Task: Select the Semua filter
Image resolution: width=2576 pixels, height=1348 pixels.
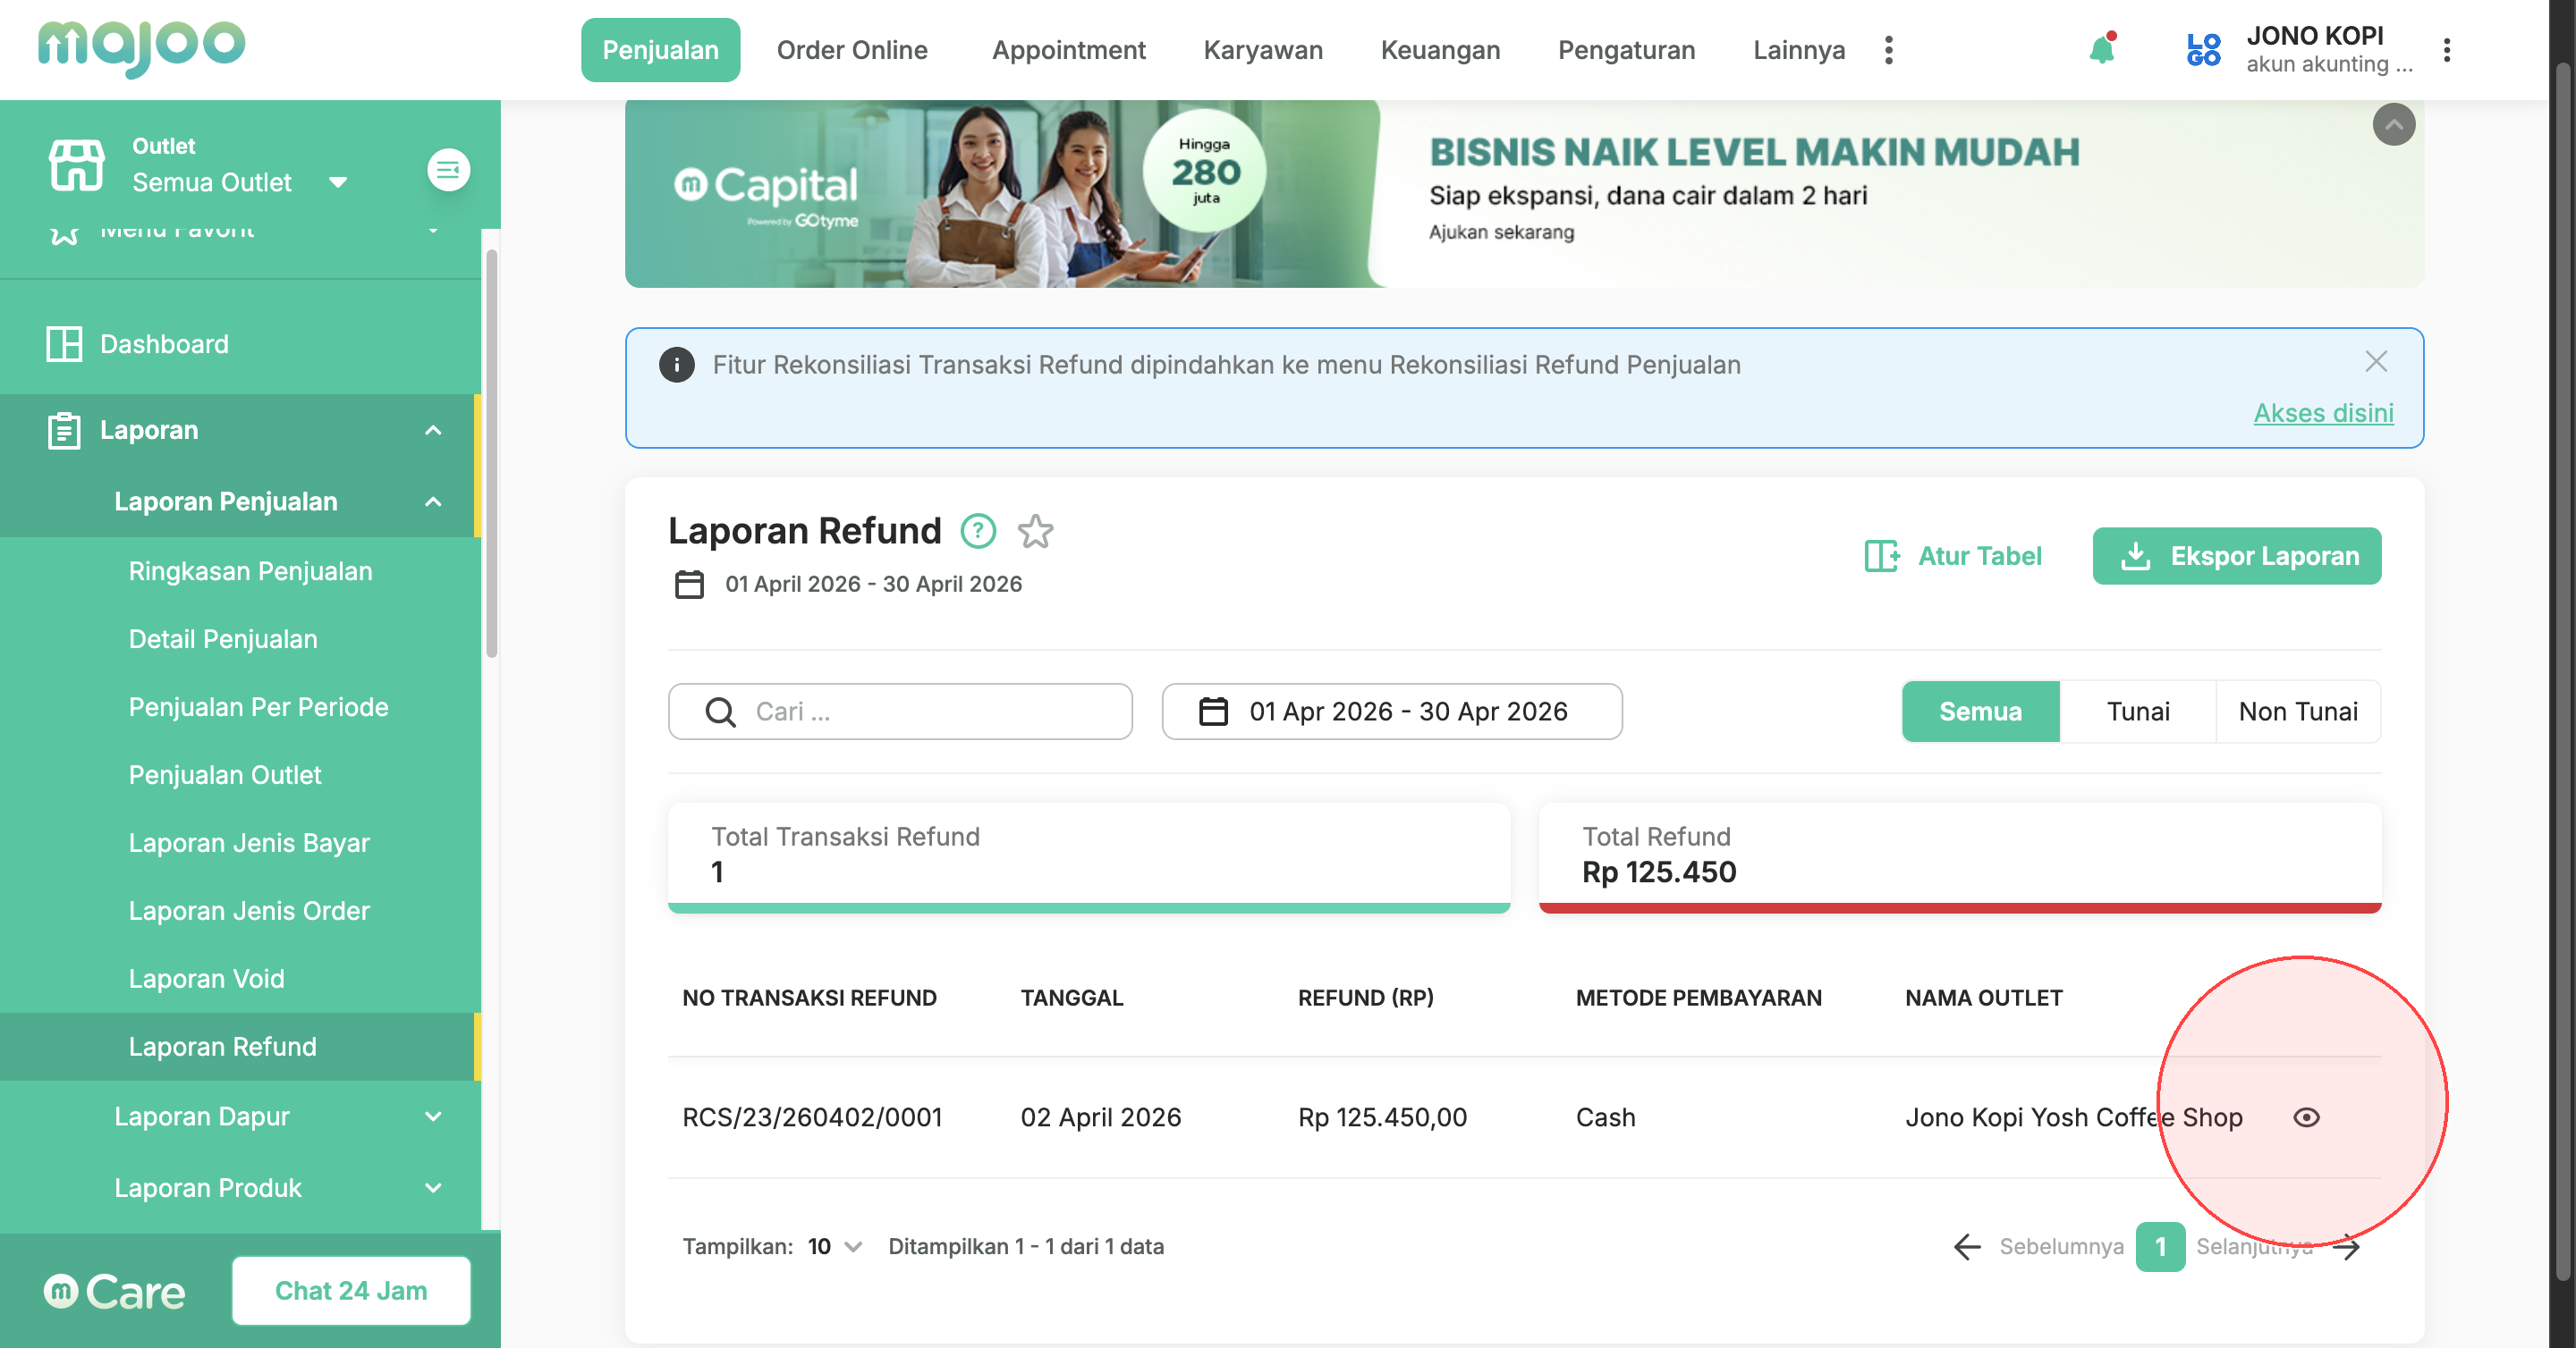Action: [1980, 712]
